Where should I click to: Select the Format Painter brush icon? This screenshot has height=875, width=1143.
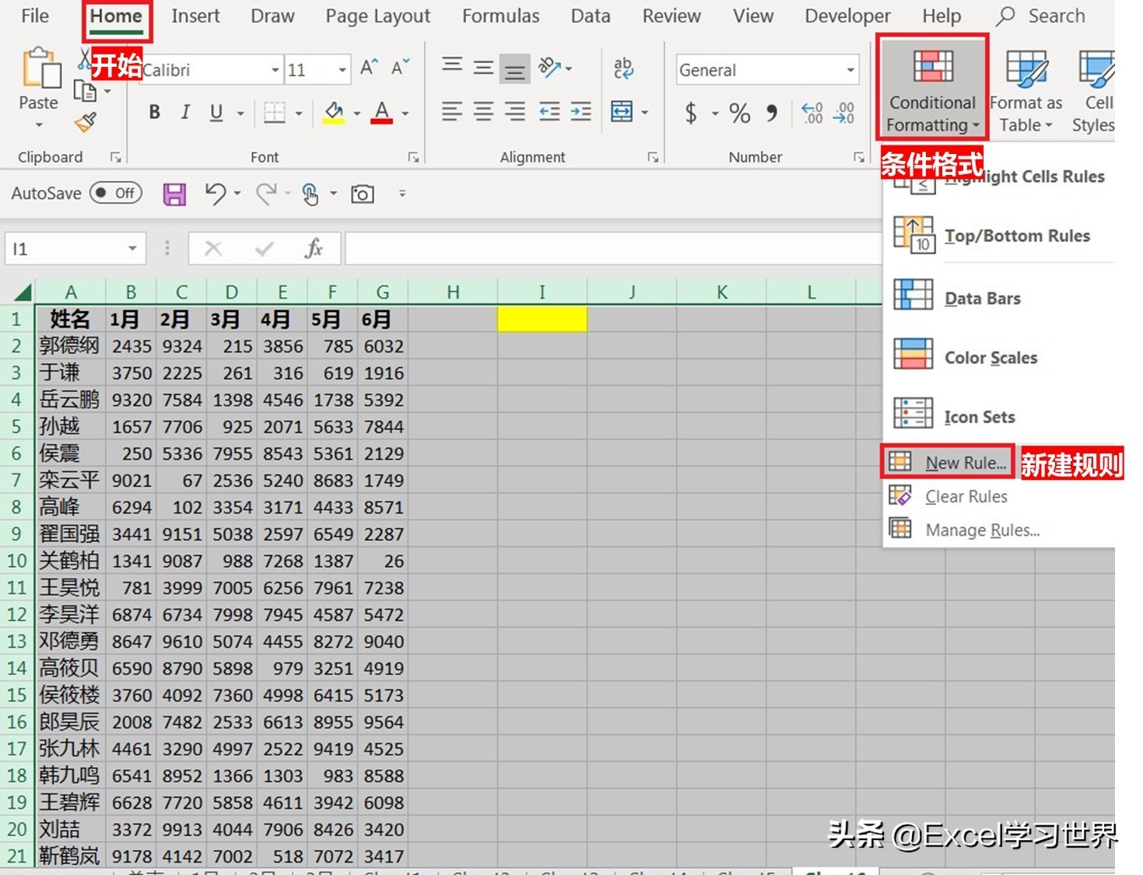pyautogui.click(x=85, y=121)
